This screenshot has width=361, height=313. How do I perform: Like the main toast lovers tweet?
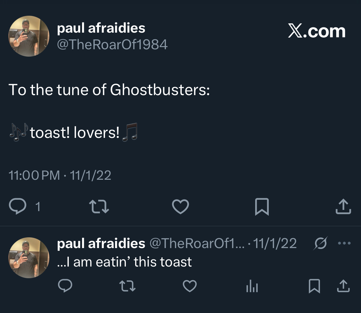[x=180, y=207]
